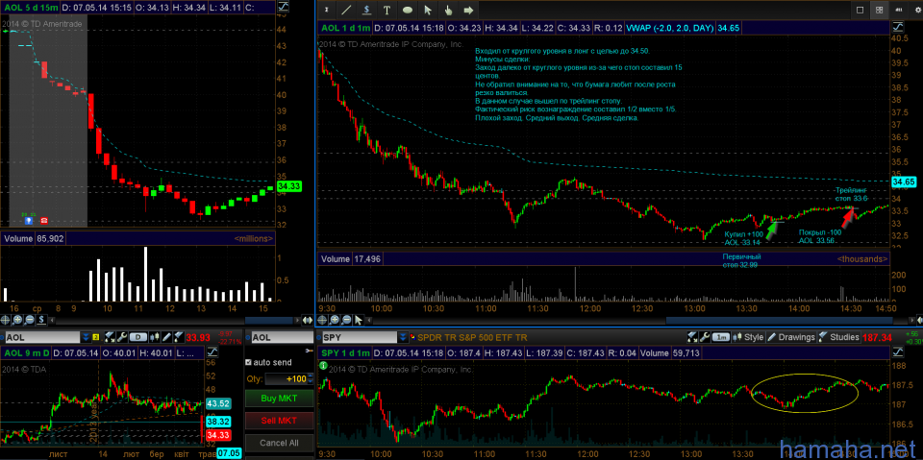
Task: Click scroll left arrow under AOL 15m chart
Action: (x=52, y=320)
